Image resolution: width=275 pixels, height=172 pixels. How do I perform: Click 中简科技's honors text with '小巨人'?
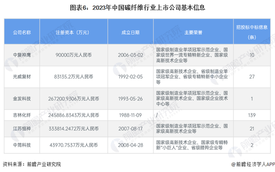[192, 145]
